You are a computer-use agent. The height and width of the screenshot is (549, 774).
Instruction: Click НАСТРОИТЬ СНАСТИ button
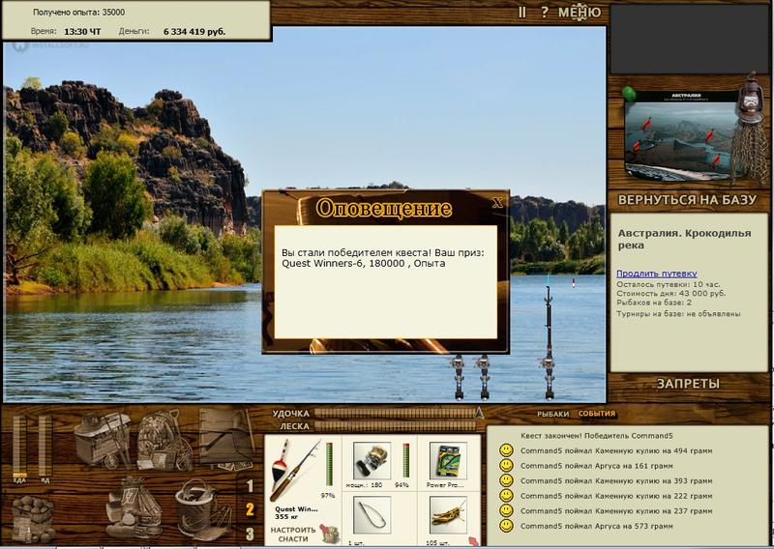(x=293, y=535)
